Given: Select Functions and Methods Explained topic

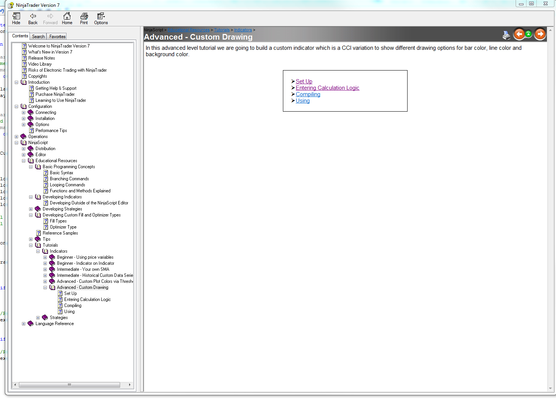Looking at the screenshot, I should click(x=80, y=191).
